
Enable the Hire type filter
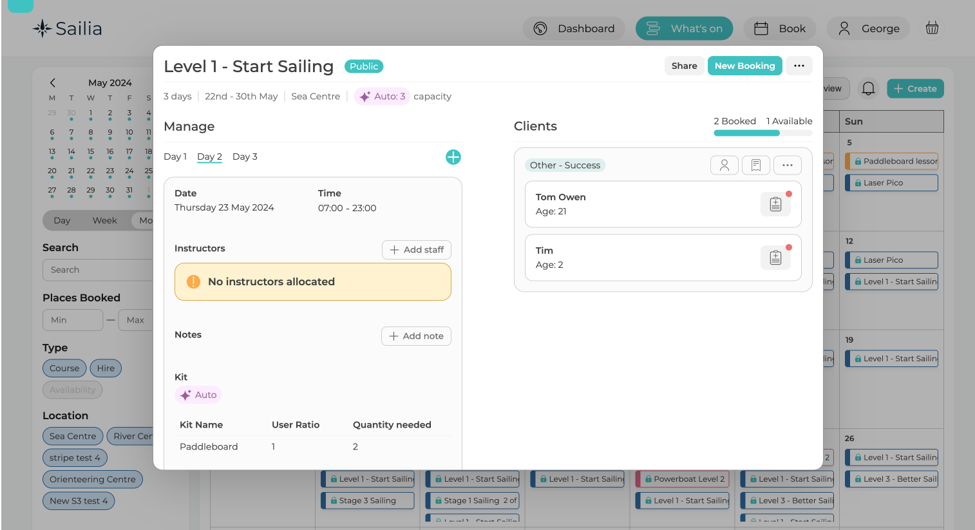(x=105, y=368)
